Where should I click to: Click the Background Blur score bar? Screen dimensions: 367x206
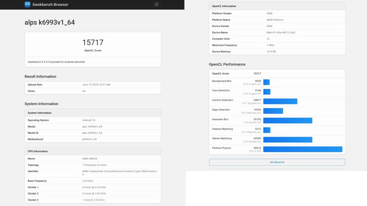pos(266,82)
